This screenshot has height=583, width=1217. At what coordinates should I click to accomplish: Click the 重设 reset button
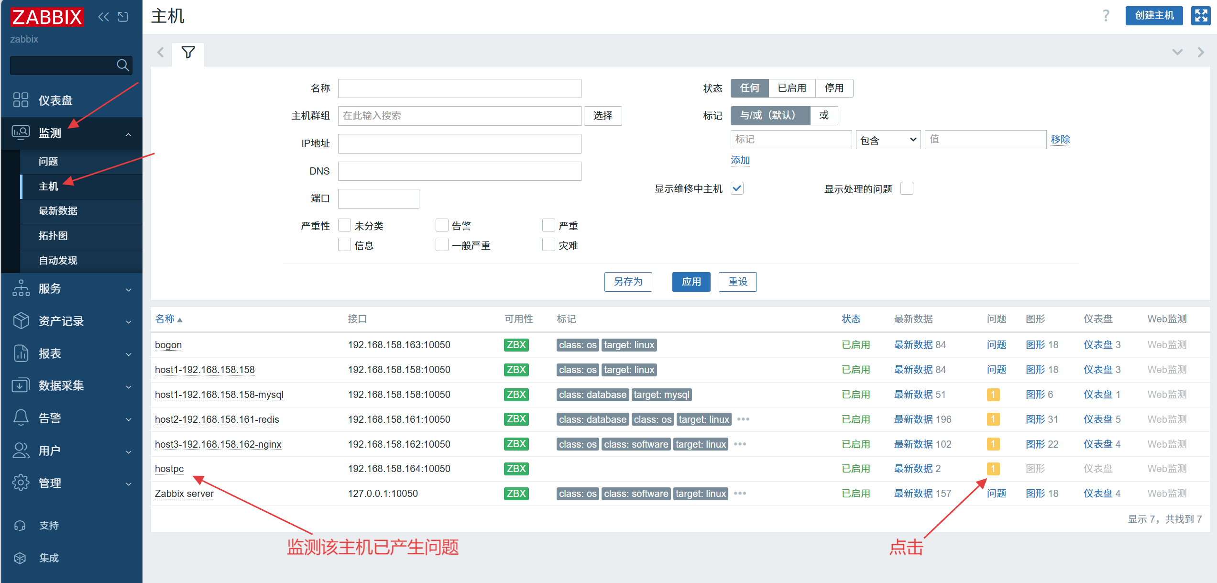click(737, 282)
